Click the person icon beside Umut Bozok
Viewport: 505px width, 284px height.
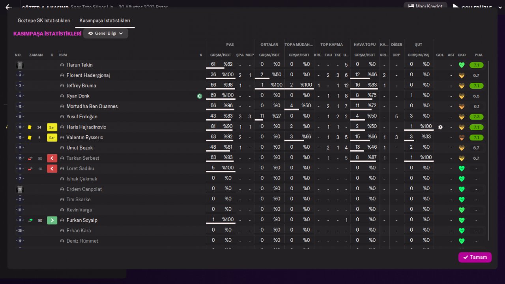[x=62, y=148]
